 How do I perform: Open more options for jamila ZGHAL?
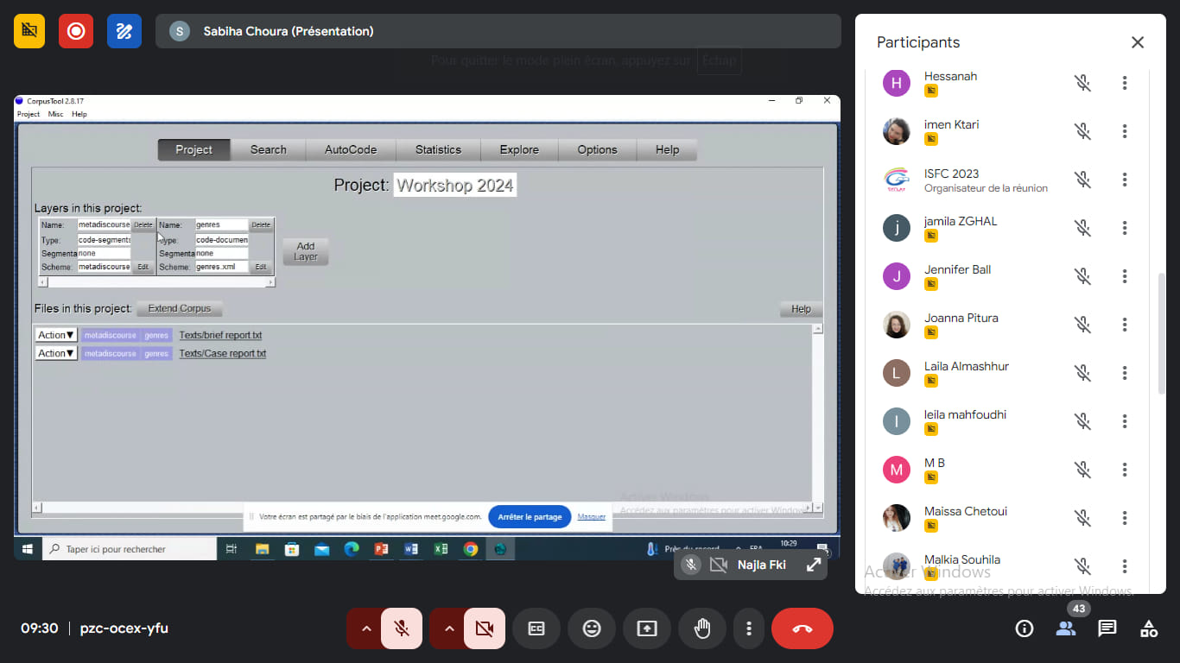coord(1125,228)
